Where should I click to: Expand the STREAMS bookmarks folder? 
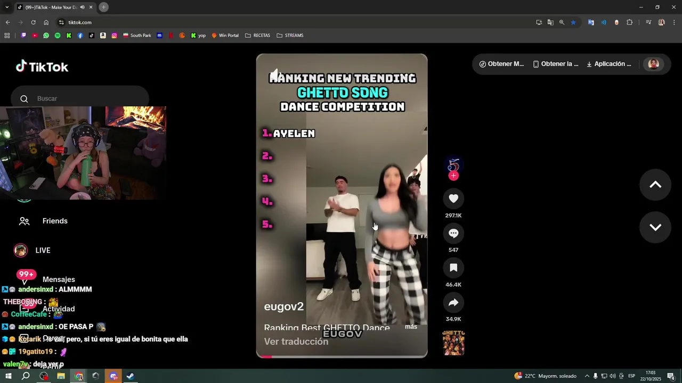point(290,36)
